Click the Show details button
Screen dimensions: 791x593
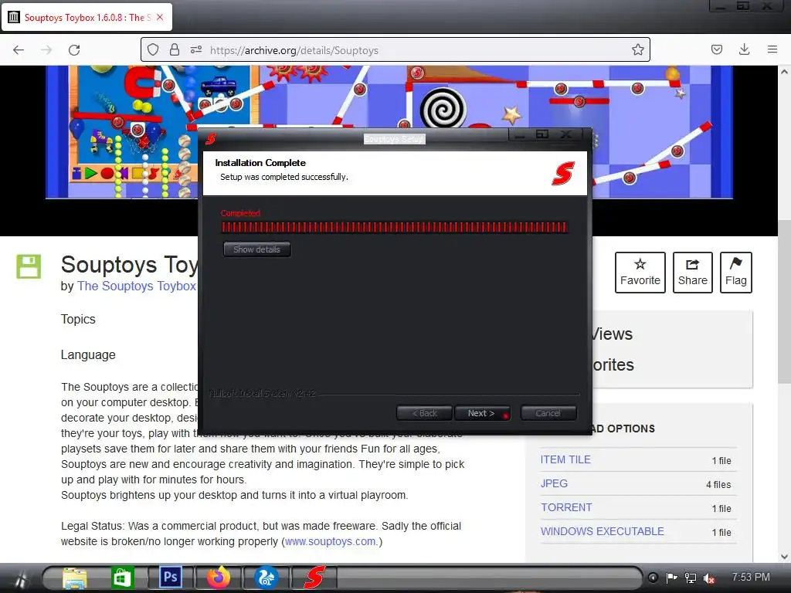256,249
